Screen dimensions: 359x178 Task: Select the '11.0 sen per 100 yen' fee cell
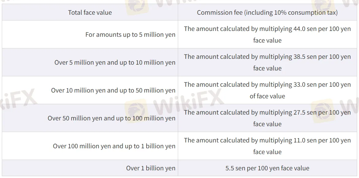pyautogui.click(x=267, y=146)
